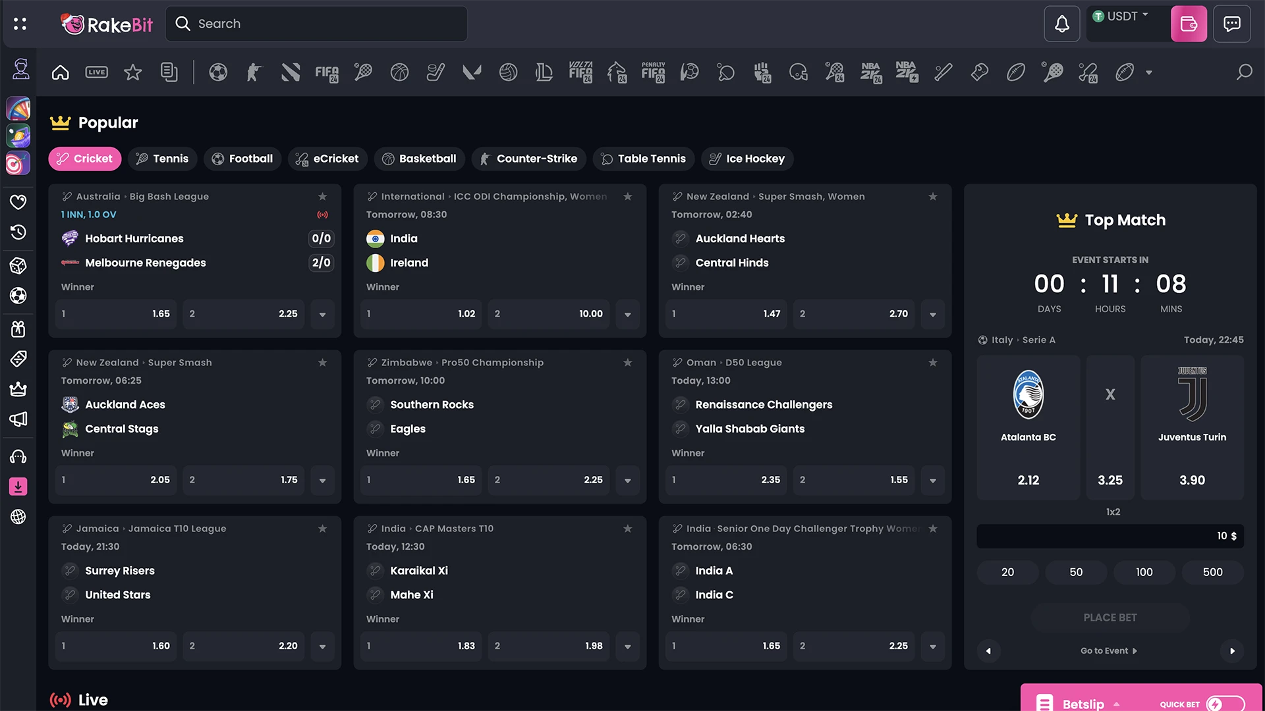Select football soccer ball sport icon
1265x711 pixels.
click(x=218, y=72)
